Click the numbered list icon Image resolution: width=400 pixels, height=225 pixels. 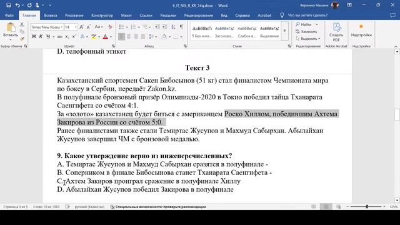point(133,27)
